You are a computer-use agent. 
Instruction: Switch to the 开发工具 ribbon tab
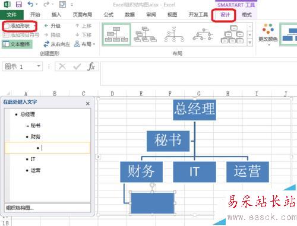198,15
